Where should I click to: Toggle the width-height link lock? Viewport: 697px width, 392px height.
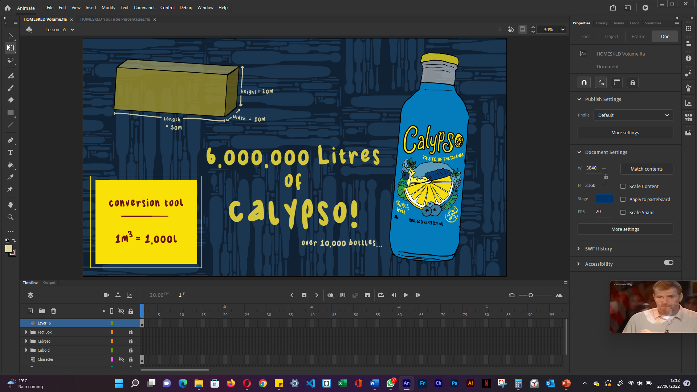tap(606, 177)
